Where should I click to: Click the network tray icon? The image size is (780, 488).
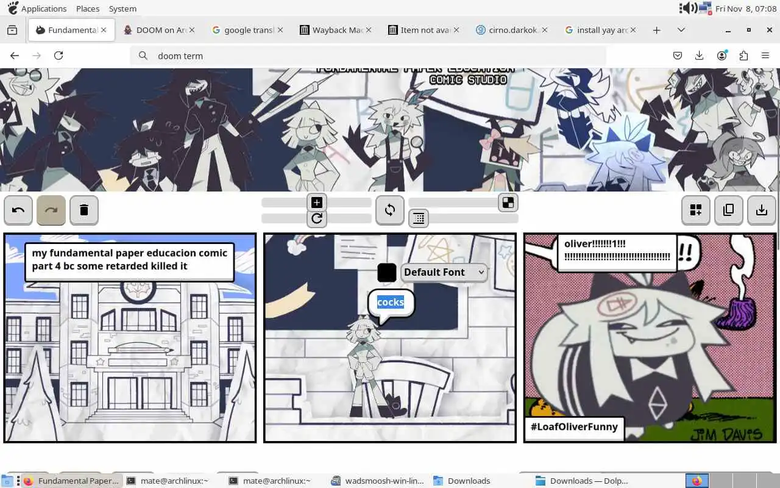pyautogui.click(x=706, y=8)
